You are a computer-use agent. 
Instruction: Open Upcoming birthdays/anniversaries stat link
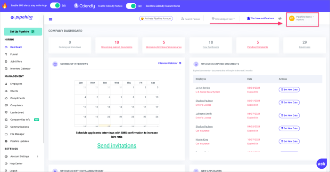[x=164, y=47]
